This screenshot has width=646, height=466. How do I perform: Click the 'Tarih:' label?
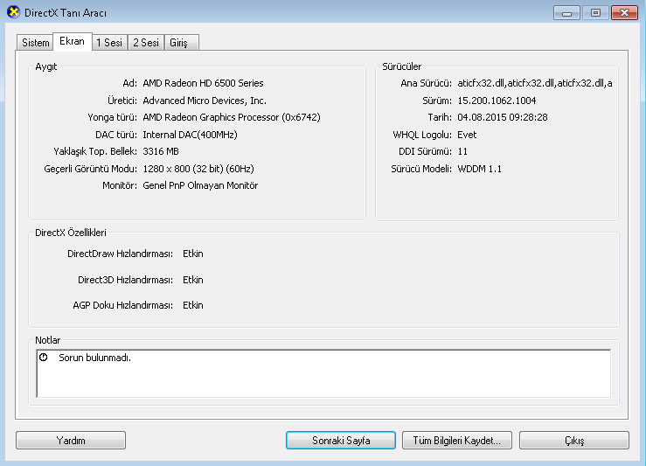[440, 117]
